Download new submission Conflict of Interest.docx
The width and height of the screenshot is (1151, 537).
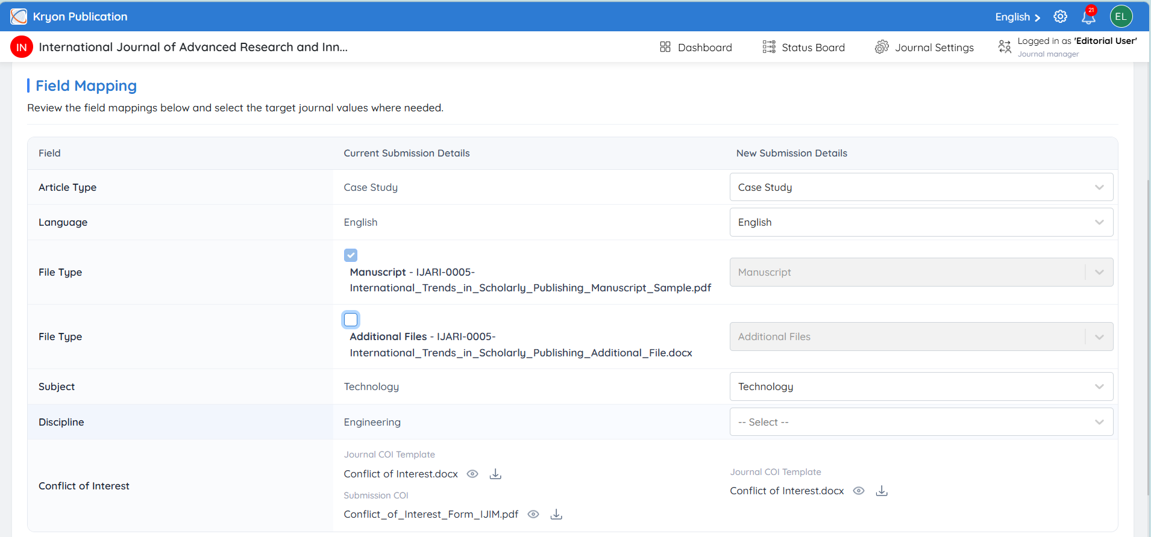click(882, 491)
